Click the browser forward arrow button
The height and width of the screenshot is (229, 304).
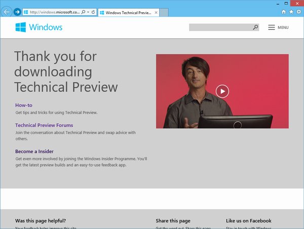click(17, 12)
